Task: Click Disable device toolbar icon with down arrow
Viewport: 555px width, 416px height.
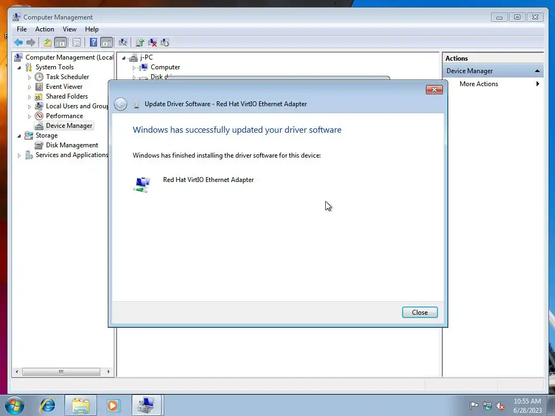Action: [x=165, y=43]
